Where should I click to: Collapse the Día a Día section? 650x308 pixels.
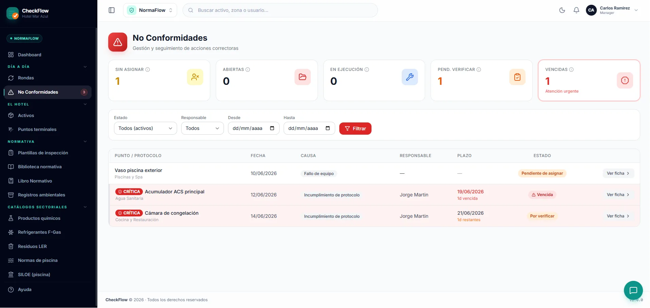tap(85, 67)
